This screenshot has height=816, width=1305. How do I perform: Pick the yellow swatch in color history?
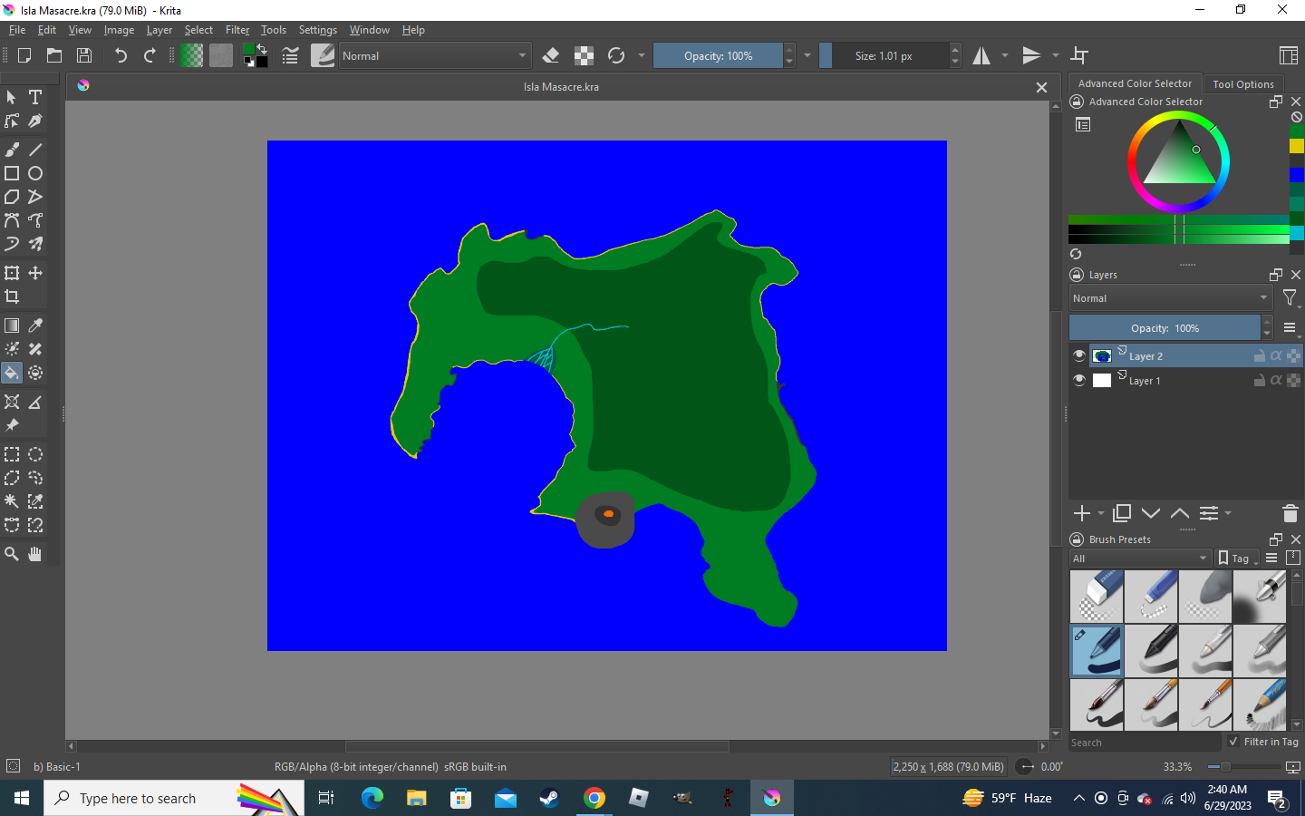[1297, 146]
